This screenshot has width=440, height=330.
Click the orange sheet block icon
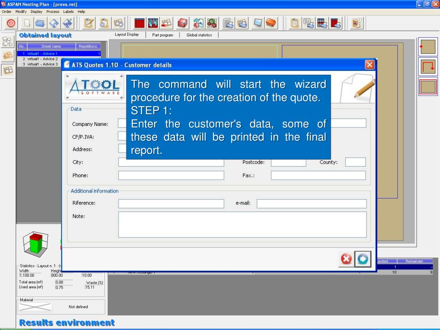(x=271, y=23)
